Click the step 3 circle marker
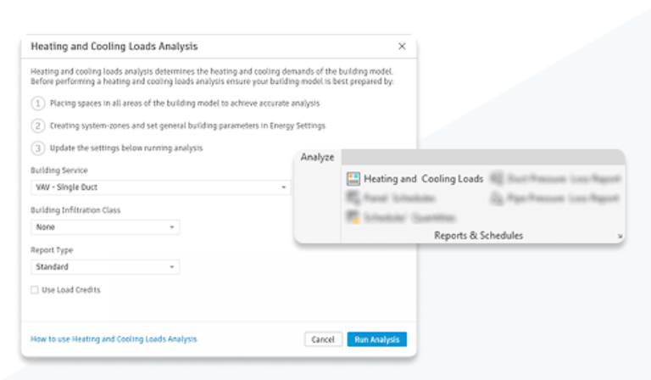 [x=38, y=148]
